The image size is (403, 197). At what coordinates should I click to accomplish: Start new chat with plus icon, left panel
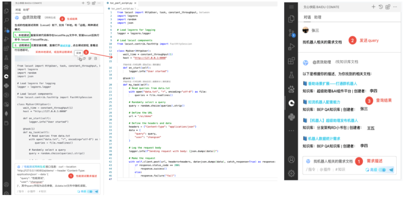coord(83,3)
